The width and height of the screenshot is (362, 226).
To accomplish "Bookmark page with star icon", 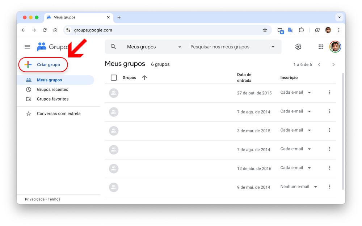I will point(265,30).
